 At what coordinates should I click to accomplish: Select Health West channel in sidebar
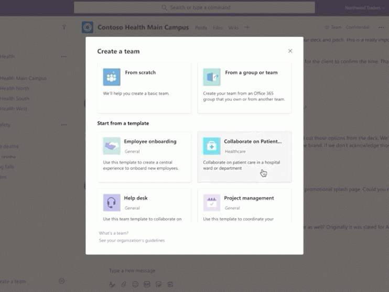tap(14, 109)
